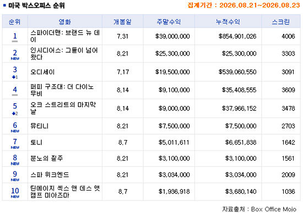Click the cumulative gross $539,060,550
Viewport: 303px width, 213px height.
click(x=237, y=72)
